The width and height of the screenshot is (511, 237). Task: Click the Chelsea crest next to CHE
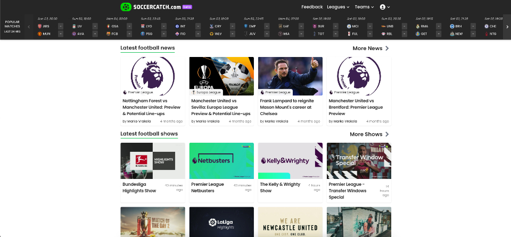[487, 26]
